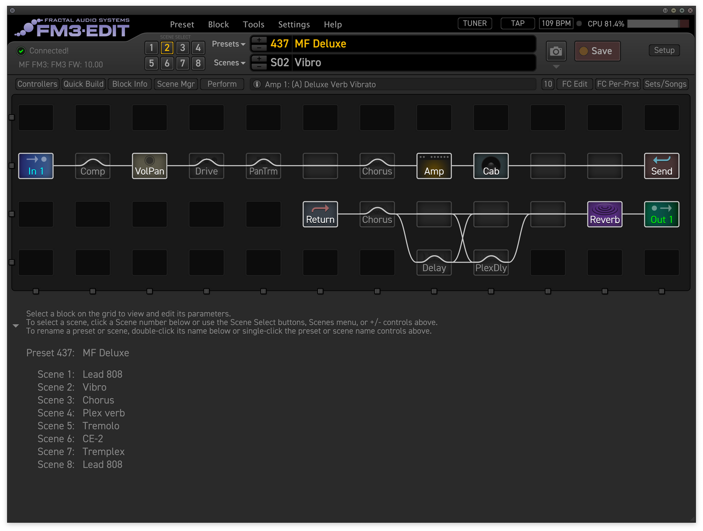Viewport: 703px width, 531px height.
Task: Switch to Scene 3 via Scene Select buttons
Action: pyautogui.click(x=182, y=48)
